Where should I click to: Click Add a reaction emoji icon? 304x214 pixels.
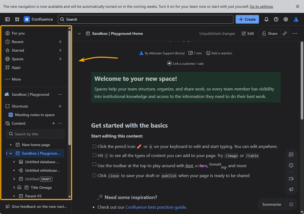(208, 53)
